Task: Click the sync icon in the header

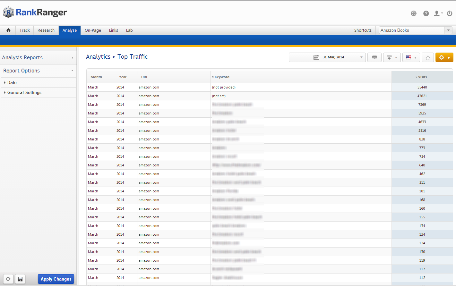Action: [414, 13]
